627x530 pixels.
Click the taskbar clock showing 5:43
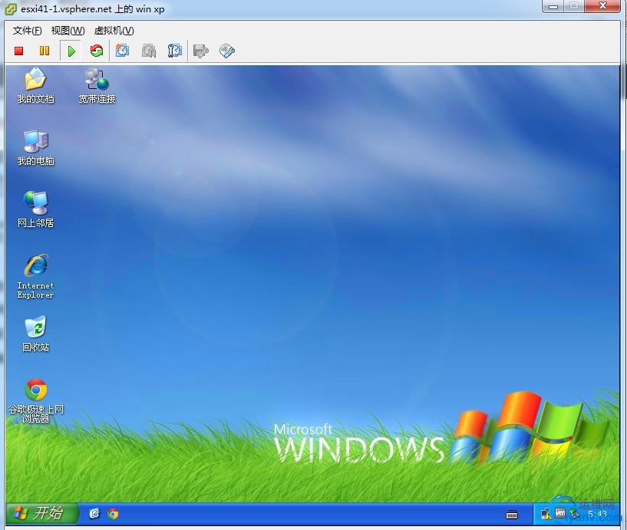pyautogui.click(x=597, y=514)
